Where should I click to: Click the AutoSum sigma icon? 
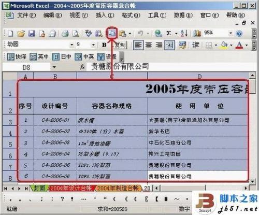pos(168,33)
